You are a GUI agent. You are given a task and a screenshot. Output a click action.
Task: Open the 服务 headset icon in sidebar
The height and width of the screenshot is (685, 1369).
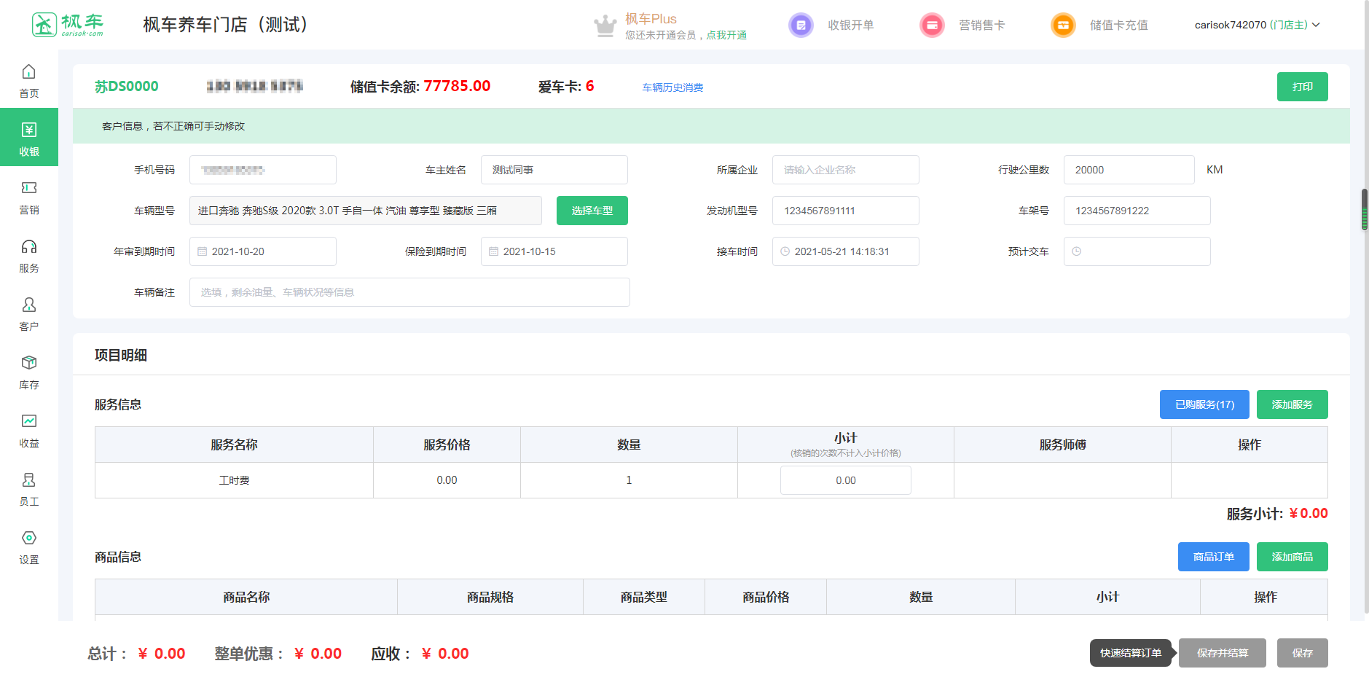point(28,247)
